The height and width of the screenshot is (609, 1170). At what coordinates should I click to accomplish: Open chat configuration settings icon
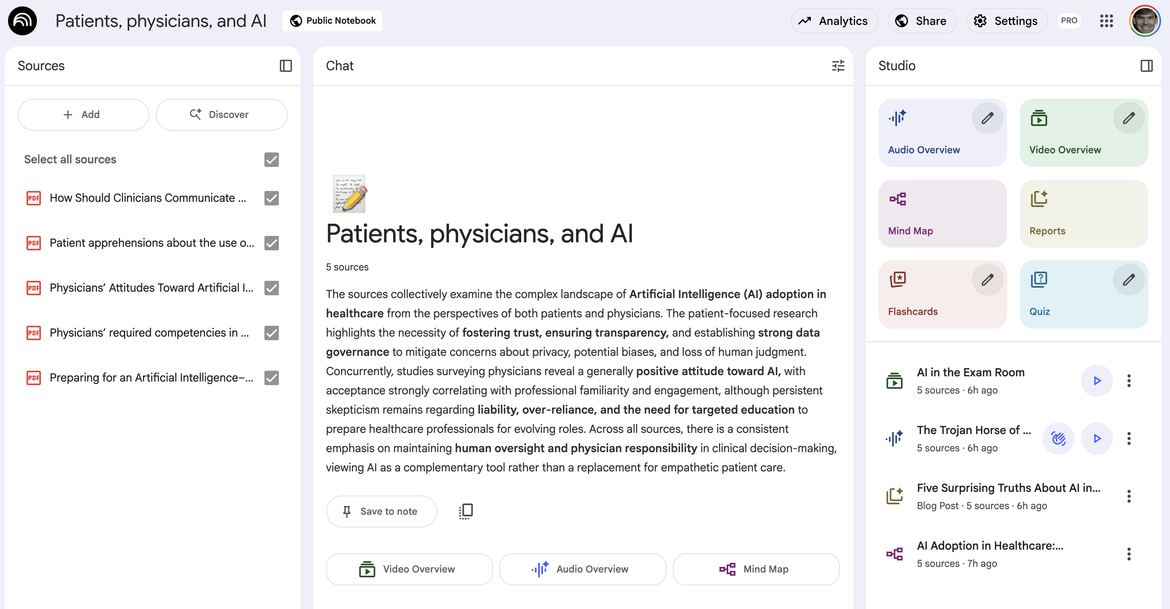pyautogui.click(x=838, y=66)
